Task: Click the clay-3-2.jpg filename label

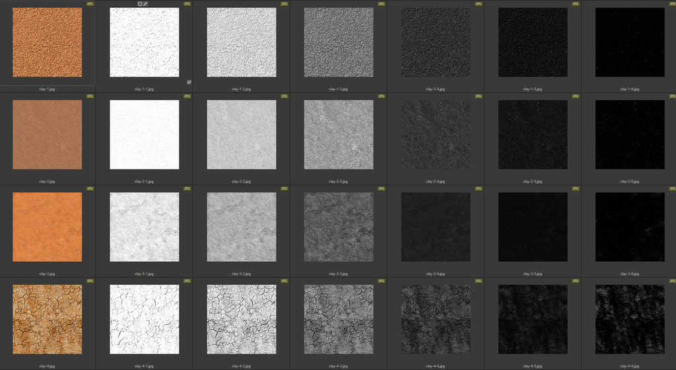Action: click(242, 274)
